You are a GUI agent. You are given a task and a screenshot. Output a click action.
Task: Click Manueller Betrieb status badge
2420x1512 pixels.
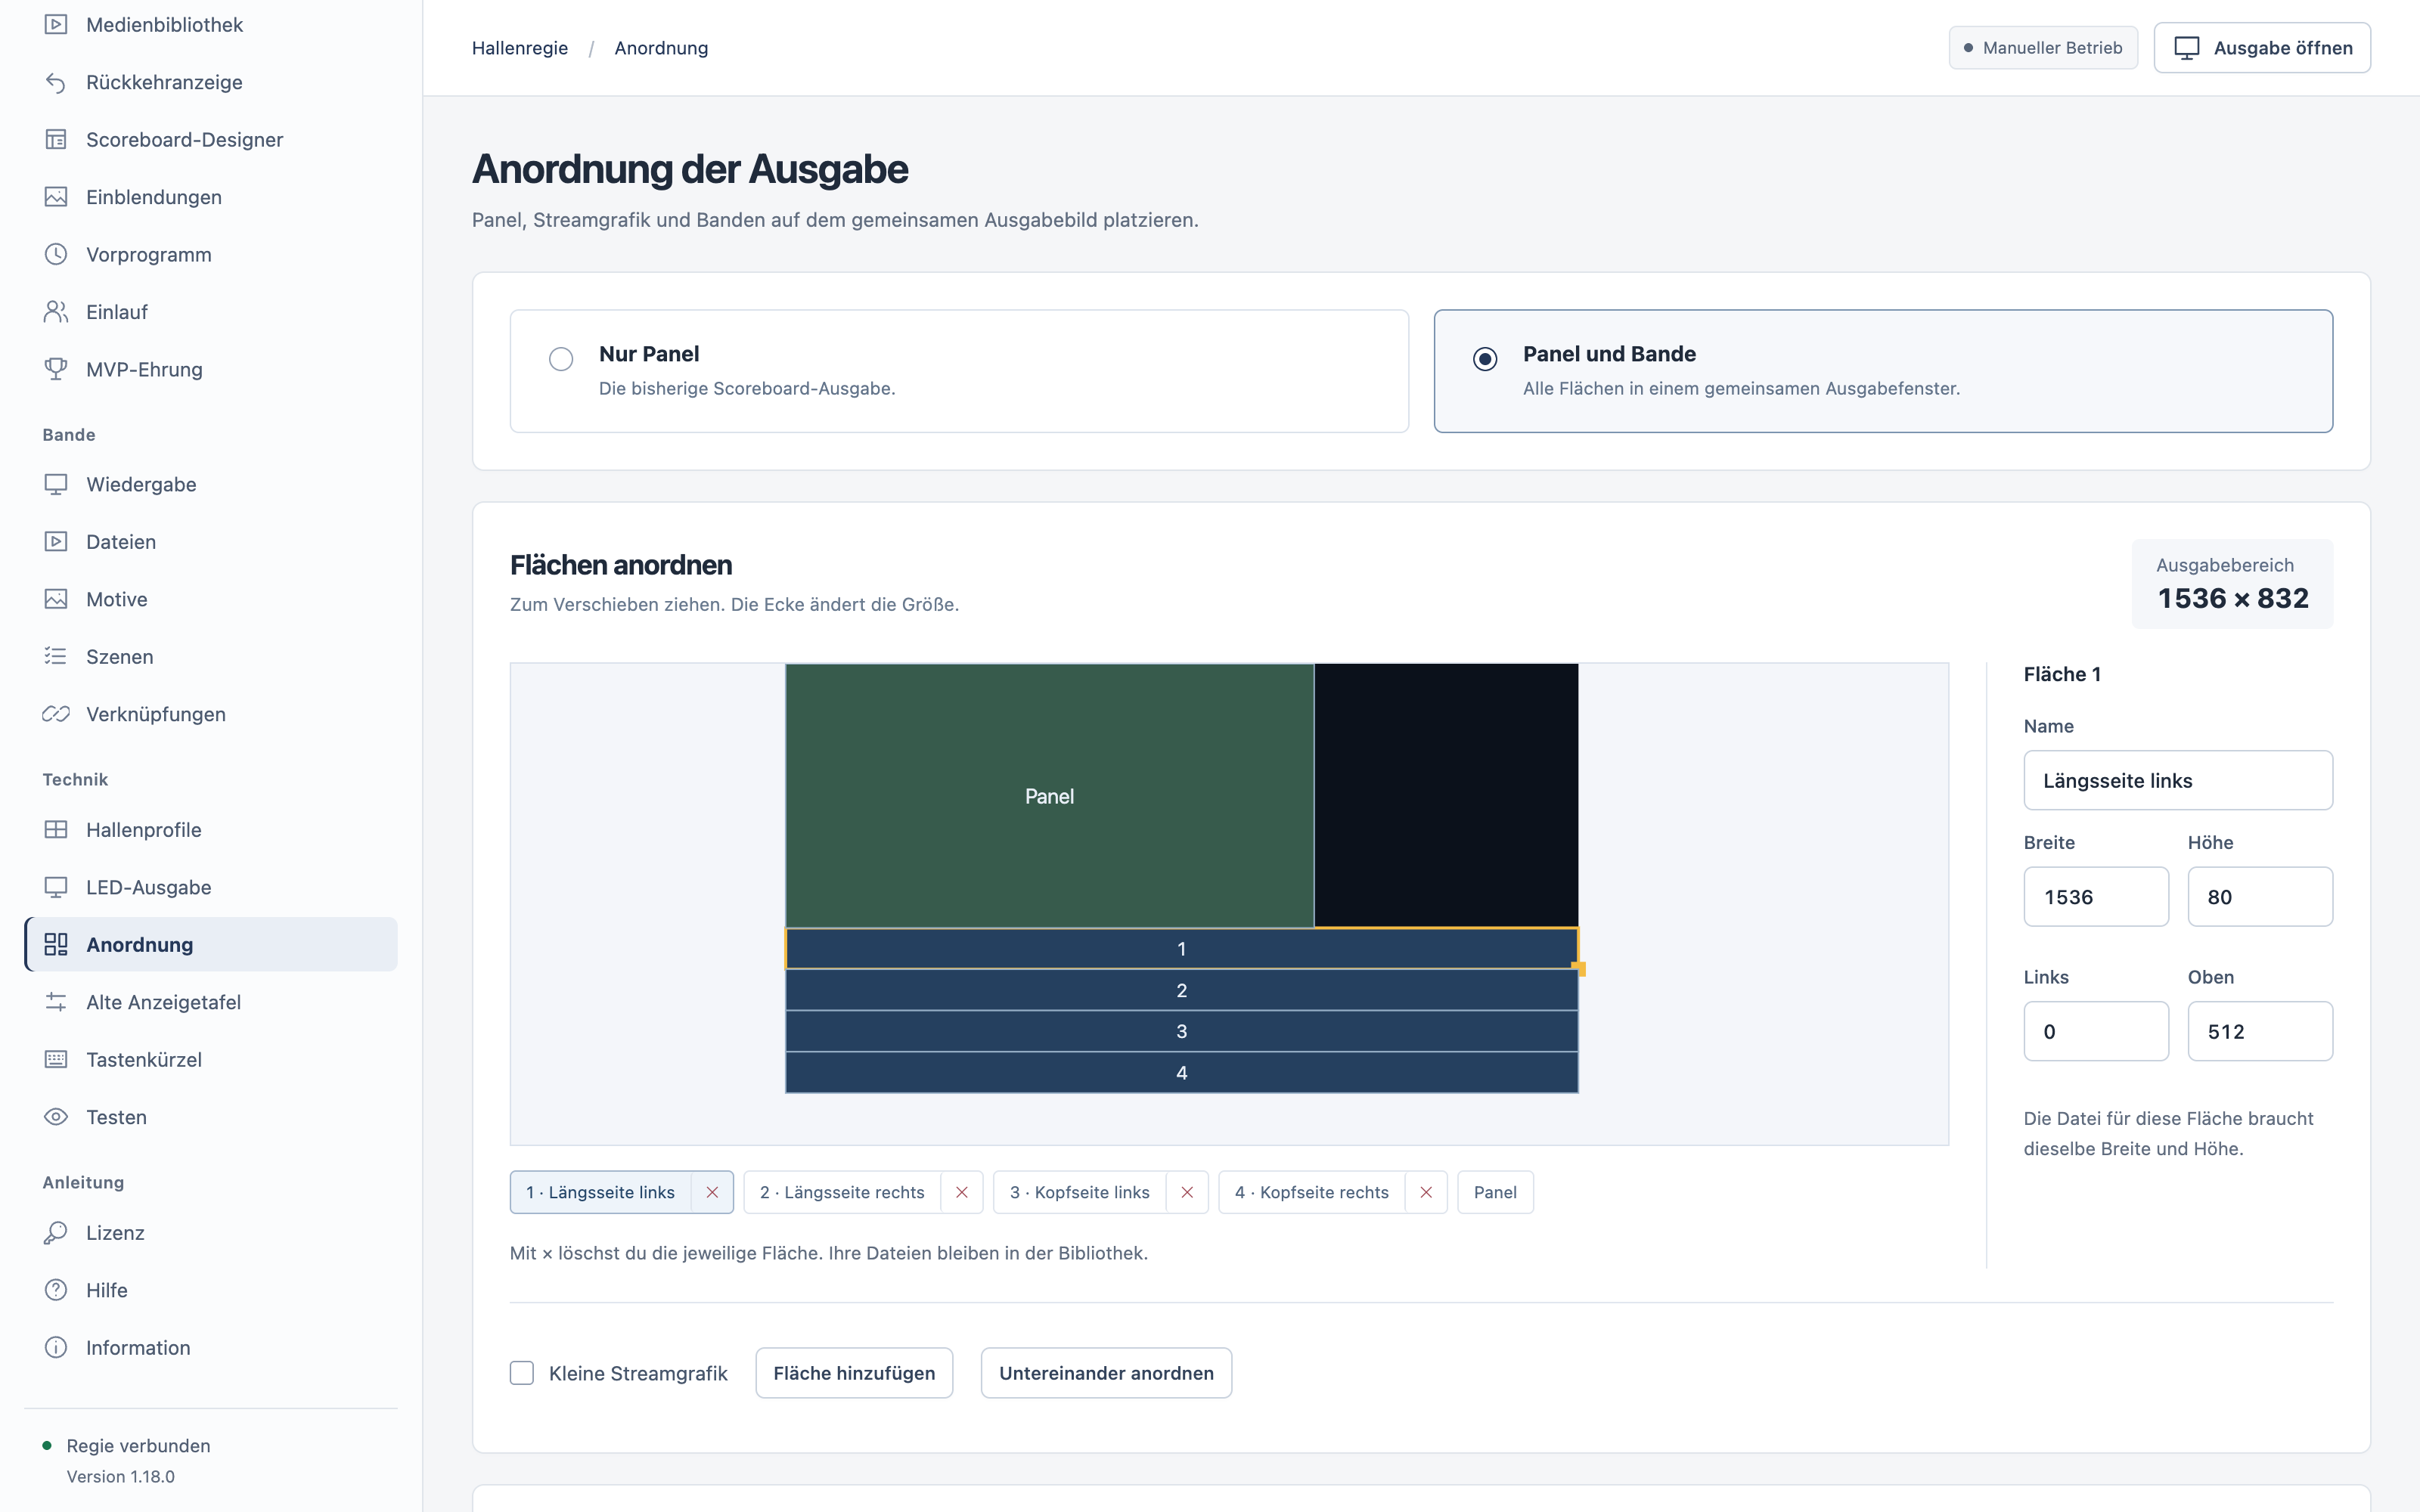tap(2043, 48)
